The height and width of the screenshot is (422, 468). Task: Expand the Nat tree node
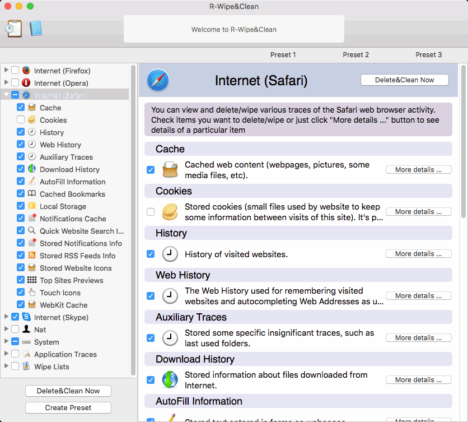[x=6, y=329]
